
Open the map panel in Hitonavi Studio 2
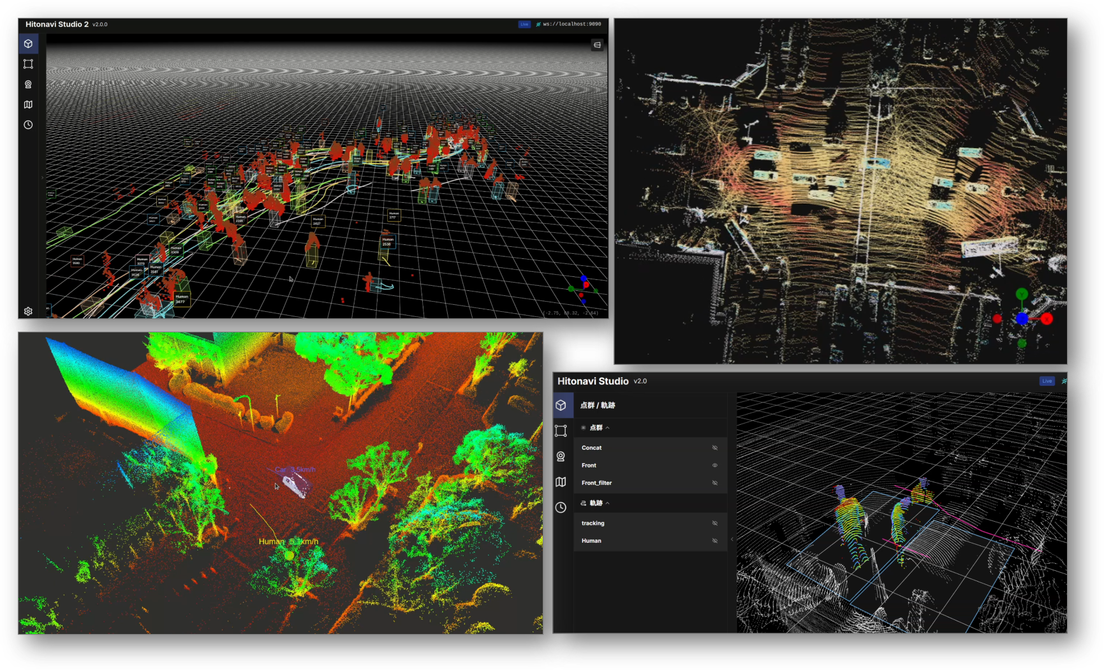point(28,105)
